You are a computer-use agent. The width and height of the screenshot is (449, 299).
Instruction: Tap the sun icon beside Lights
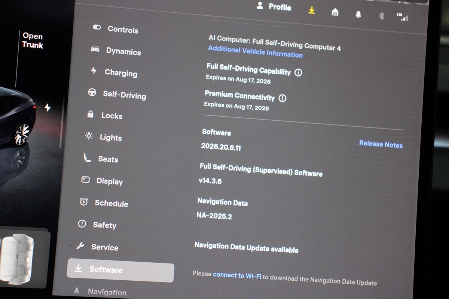click(89, 136)
